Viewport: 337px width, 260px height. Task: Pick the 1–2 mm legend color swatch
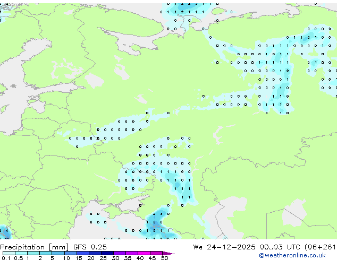[x=33, y=253]
